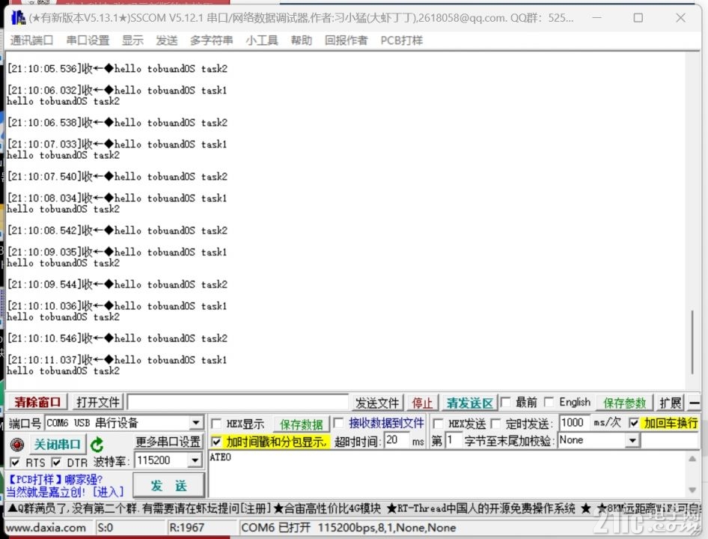This screenshot has height=539, width=708.
Task: Click the 1000 ms interval field
Action: coord(574,423)
